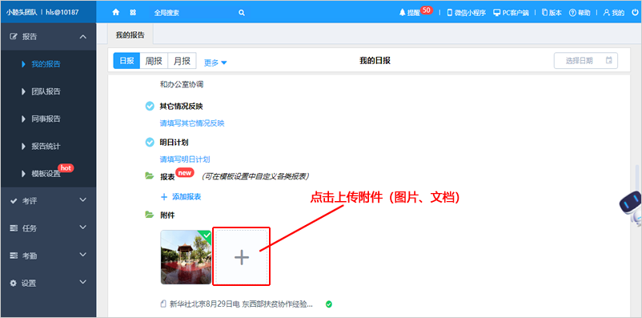Click the search magnifier icon
The image size is (642, 318).
coord(242,13)
